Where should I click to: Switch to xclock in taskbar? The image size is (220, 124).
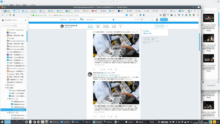129,122
